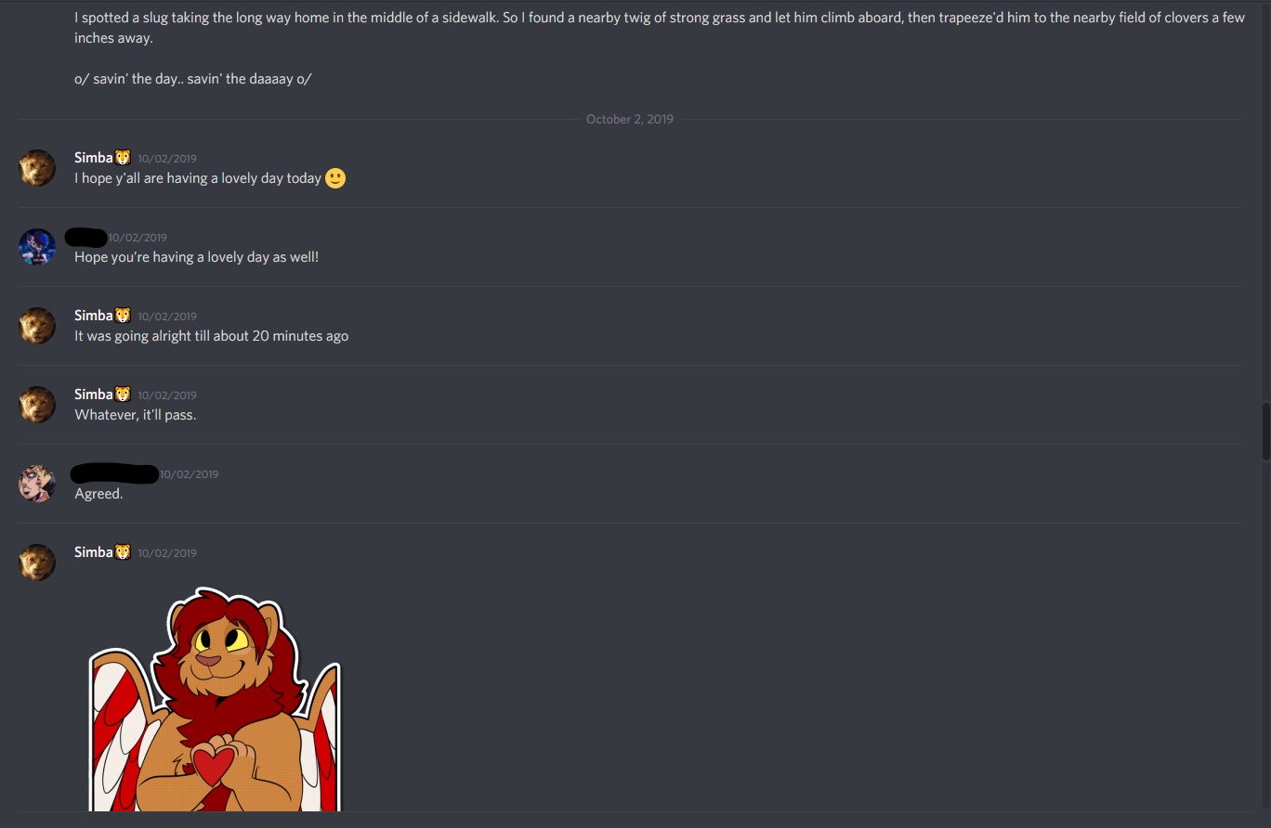Viewport: 1271px width, 828px height.
Task: Click the 10/02/2019 timestamp on "It was going alright"
Action: click(x=167, y=317)
